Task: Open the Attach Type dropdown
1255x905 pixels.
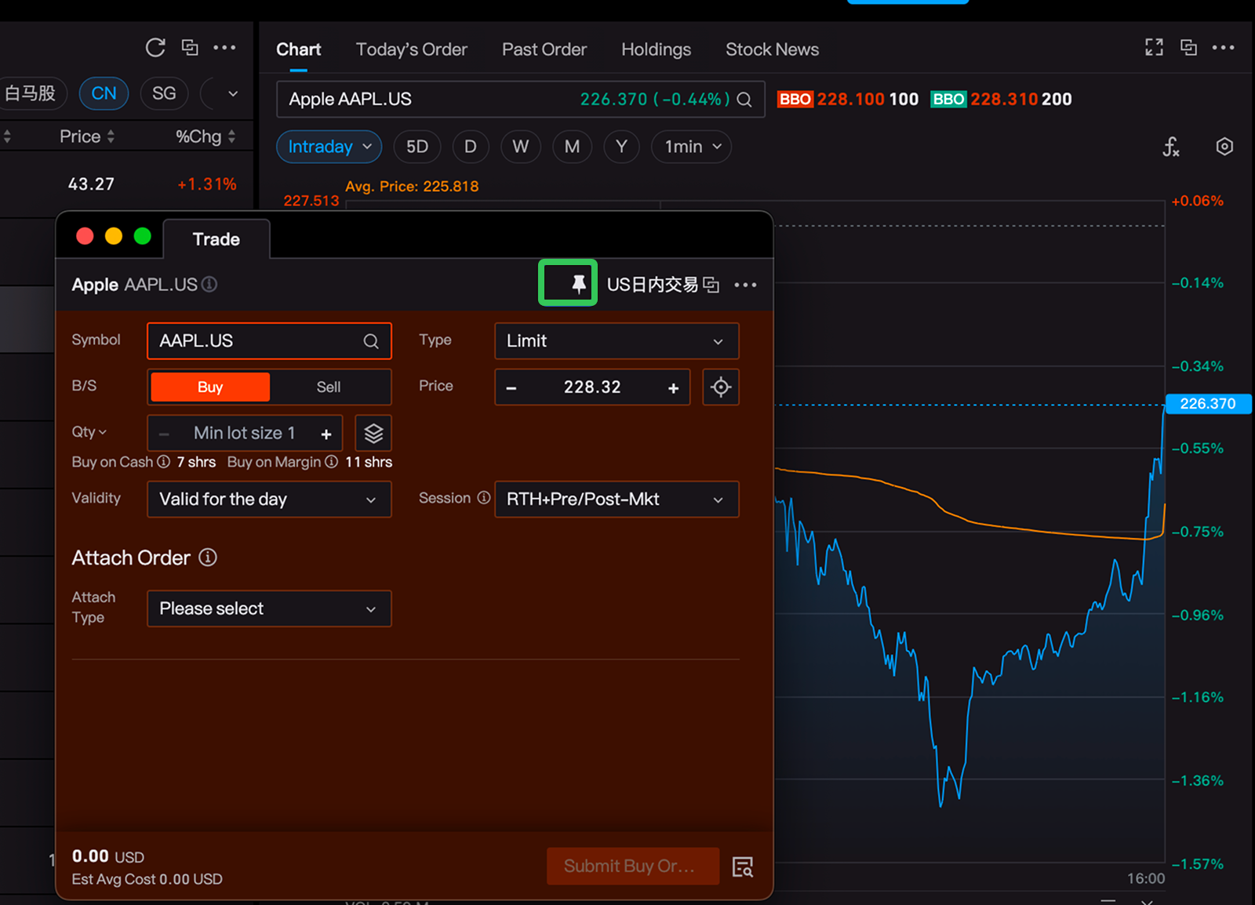Action: (268, 609)
